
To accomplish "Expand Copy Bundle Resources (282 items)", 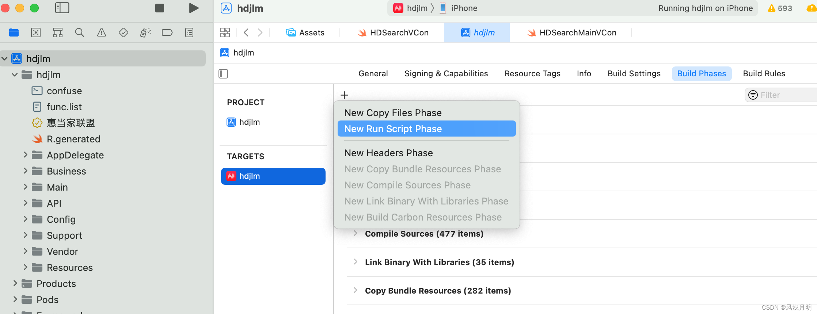I will tap(355, 290).
